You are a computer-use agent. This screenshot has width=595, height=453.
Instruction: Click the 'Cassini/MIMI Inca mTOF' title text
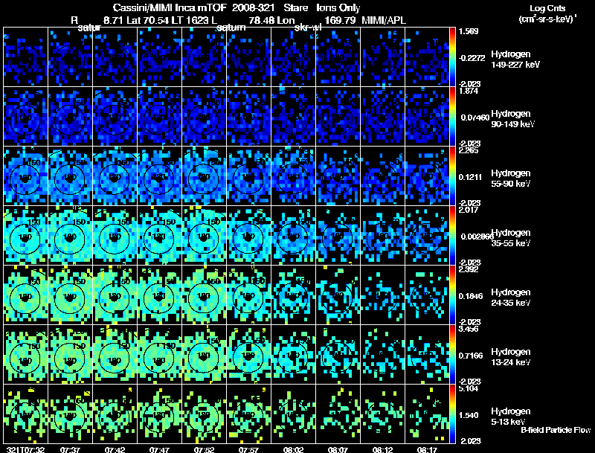[x=170, y=7]
